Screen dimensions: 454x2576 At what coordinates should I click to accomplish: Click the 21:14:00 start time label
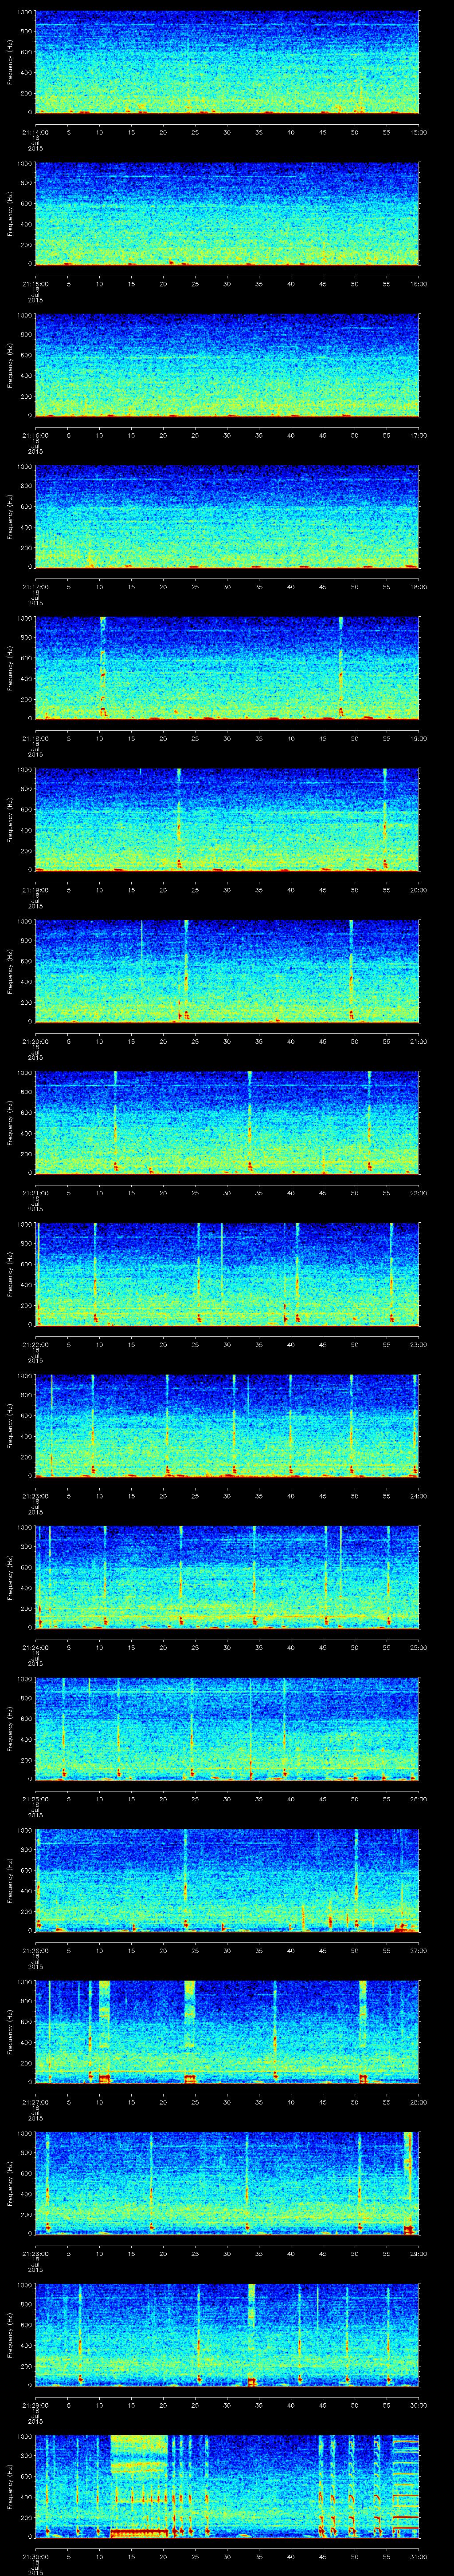pos(35,132)
